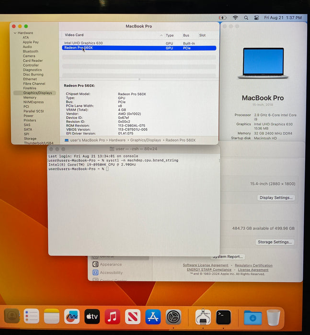Open the Wi-Fi menu bar icon
This screenshot has width=310, height=335.
pos(235,18)
